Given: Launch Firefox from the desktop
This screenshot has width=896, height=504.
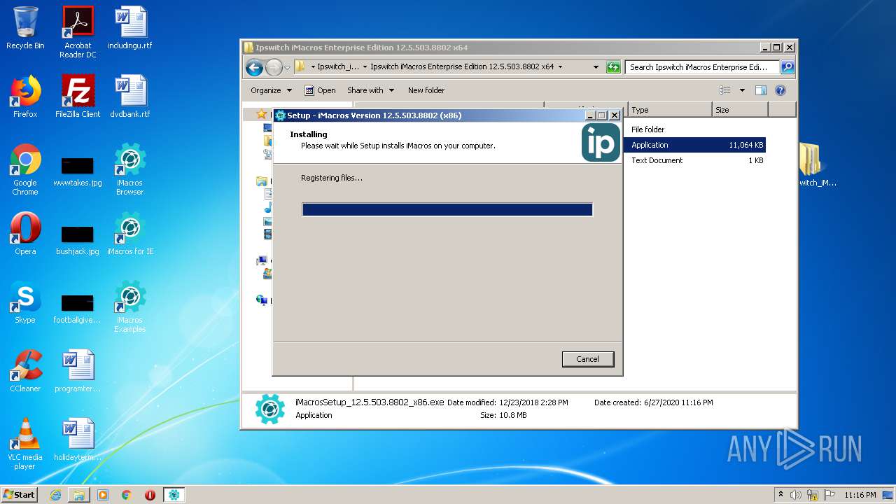Looking at the screenshot, I should coord(25,97).
